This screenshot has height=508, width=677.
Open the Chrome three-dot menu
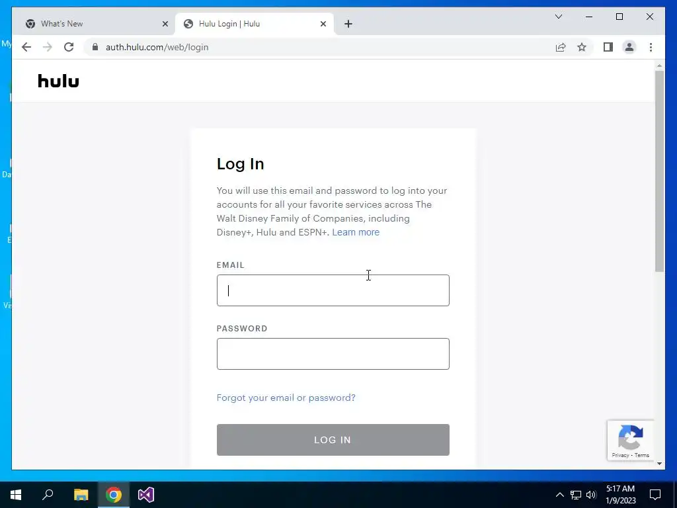tap(651, 47)
